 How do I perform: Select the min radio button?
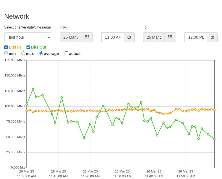tap(6, 53)
